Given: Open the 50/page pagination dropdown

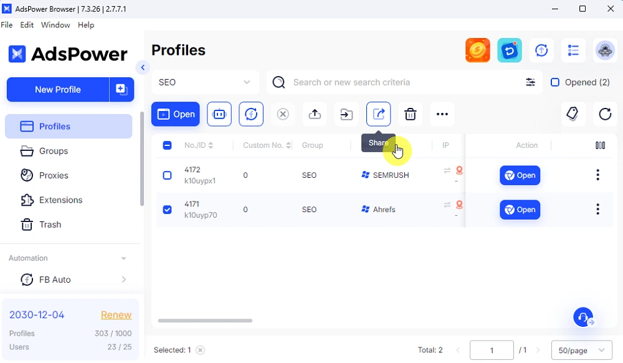Looking at the screenshot, I should click(581, 351).
